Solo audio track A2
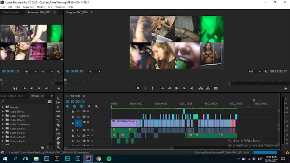 (x=92, y=136)
